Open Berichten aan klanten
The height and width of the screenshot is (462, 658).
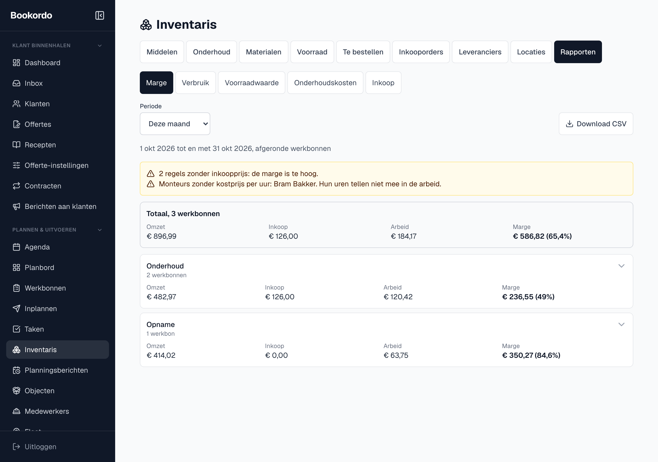(58, 206)
